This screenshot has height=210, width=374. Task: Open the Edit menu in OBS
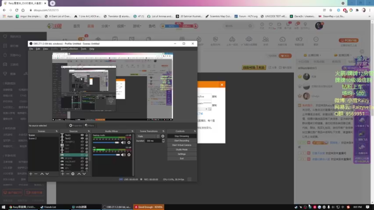[x=38, y=49]
